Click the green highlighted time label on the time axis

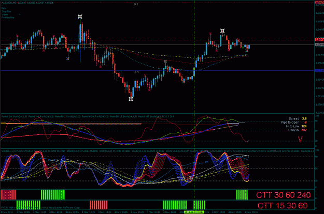tap(194, 212)
